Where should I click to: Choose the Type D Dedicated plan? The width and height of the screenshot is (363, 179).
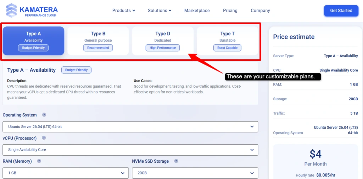tap(163, 41)
